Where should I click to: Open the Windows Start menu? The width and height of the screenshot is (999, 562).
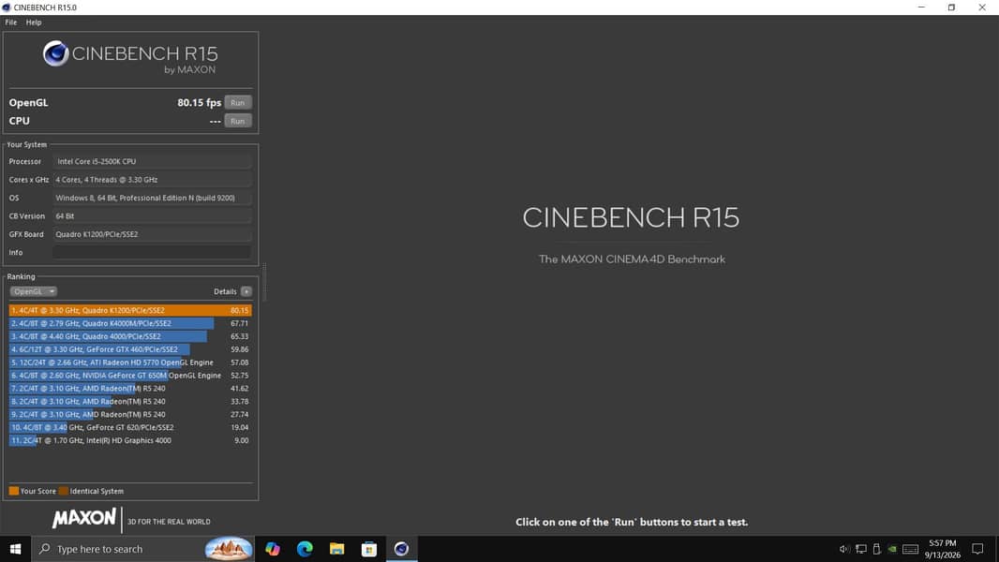[x=15, y=549]
